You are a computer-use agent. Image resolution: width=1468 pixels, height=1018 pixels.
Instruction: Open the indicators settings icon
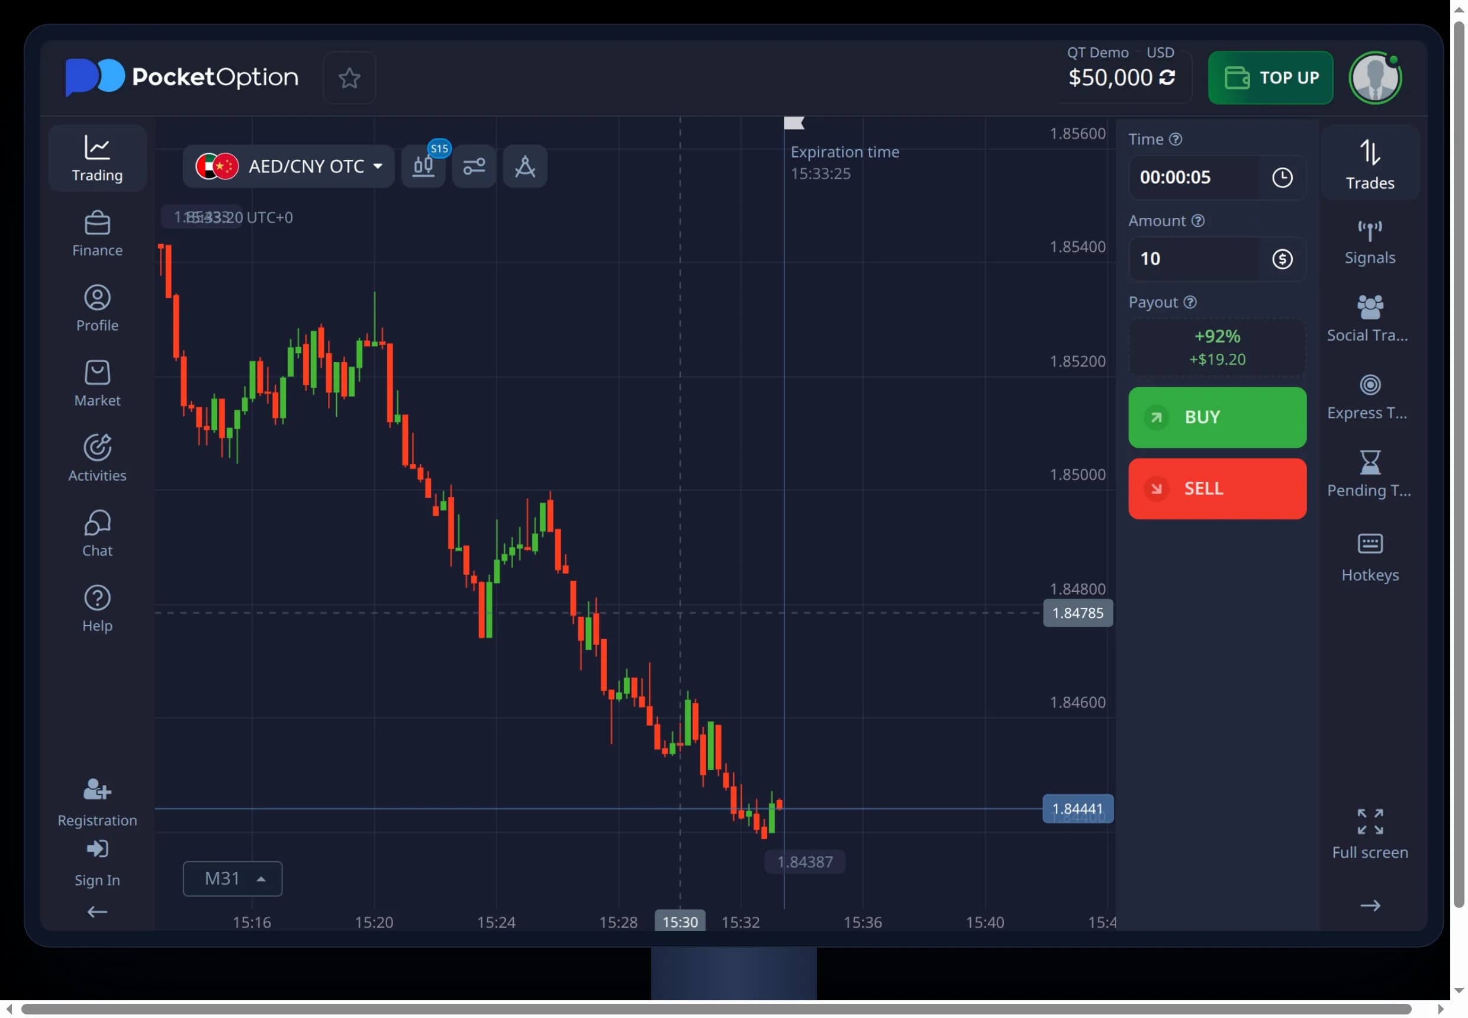click(474, 166)
